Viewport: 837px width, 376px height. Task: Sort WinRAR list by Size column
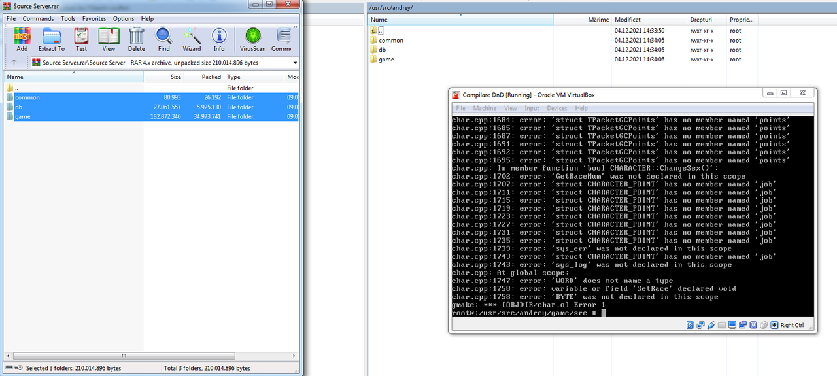163,77
